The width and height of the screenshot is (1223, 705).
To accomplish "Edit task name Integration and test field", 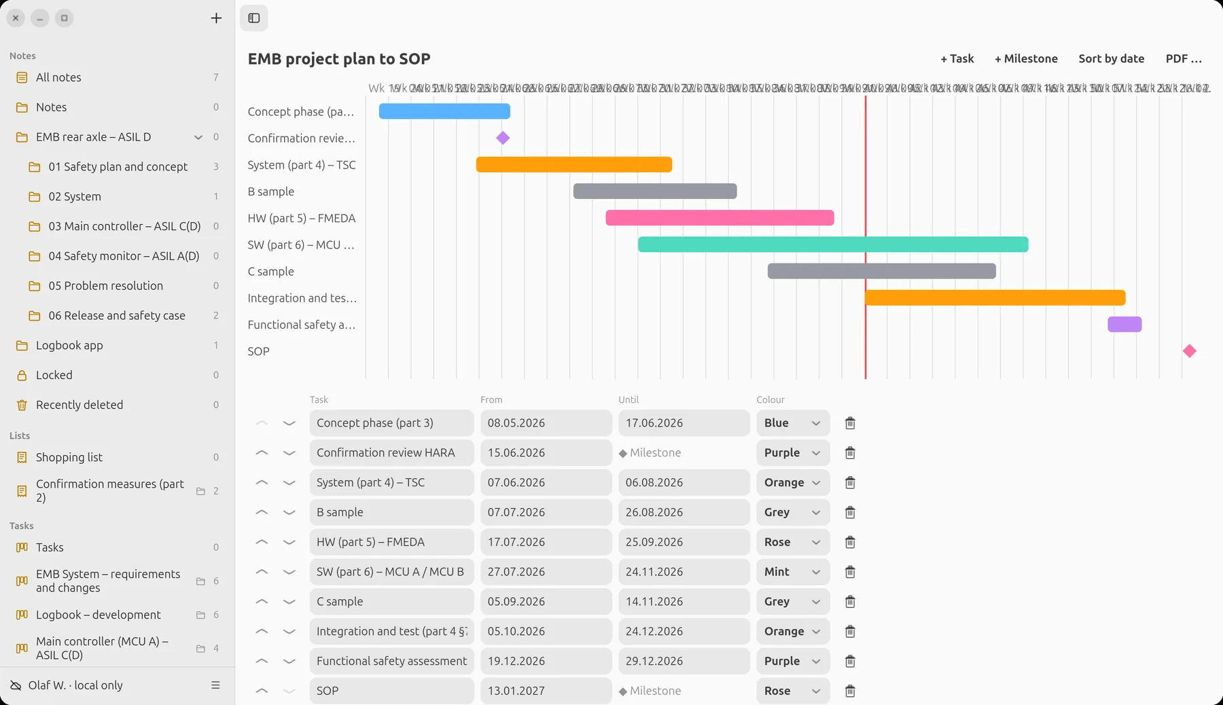I will click(391, 632).
